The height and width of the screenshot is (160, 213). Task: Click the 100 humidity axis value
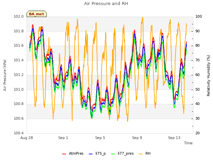[199, 16]
